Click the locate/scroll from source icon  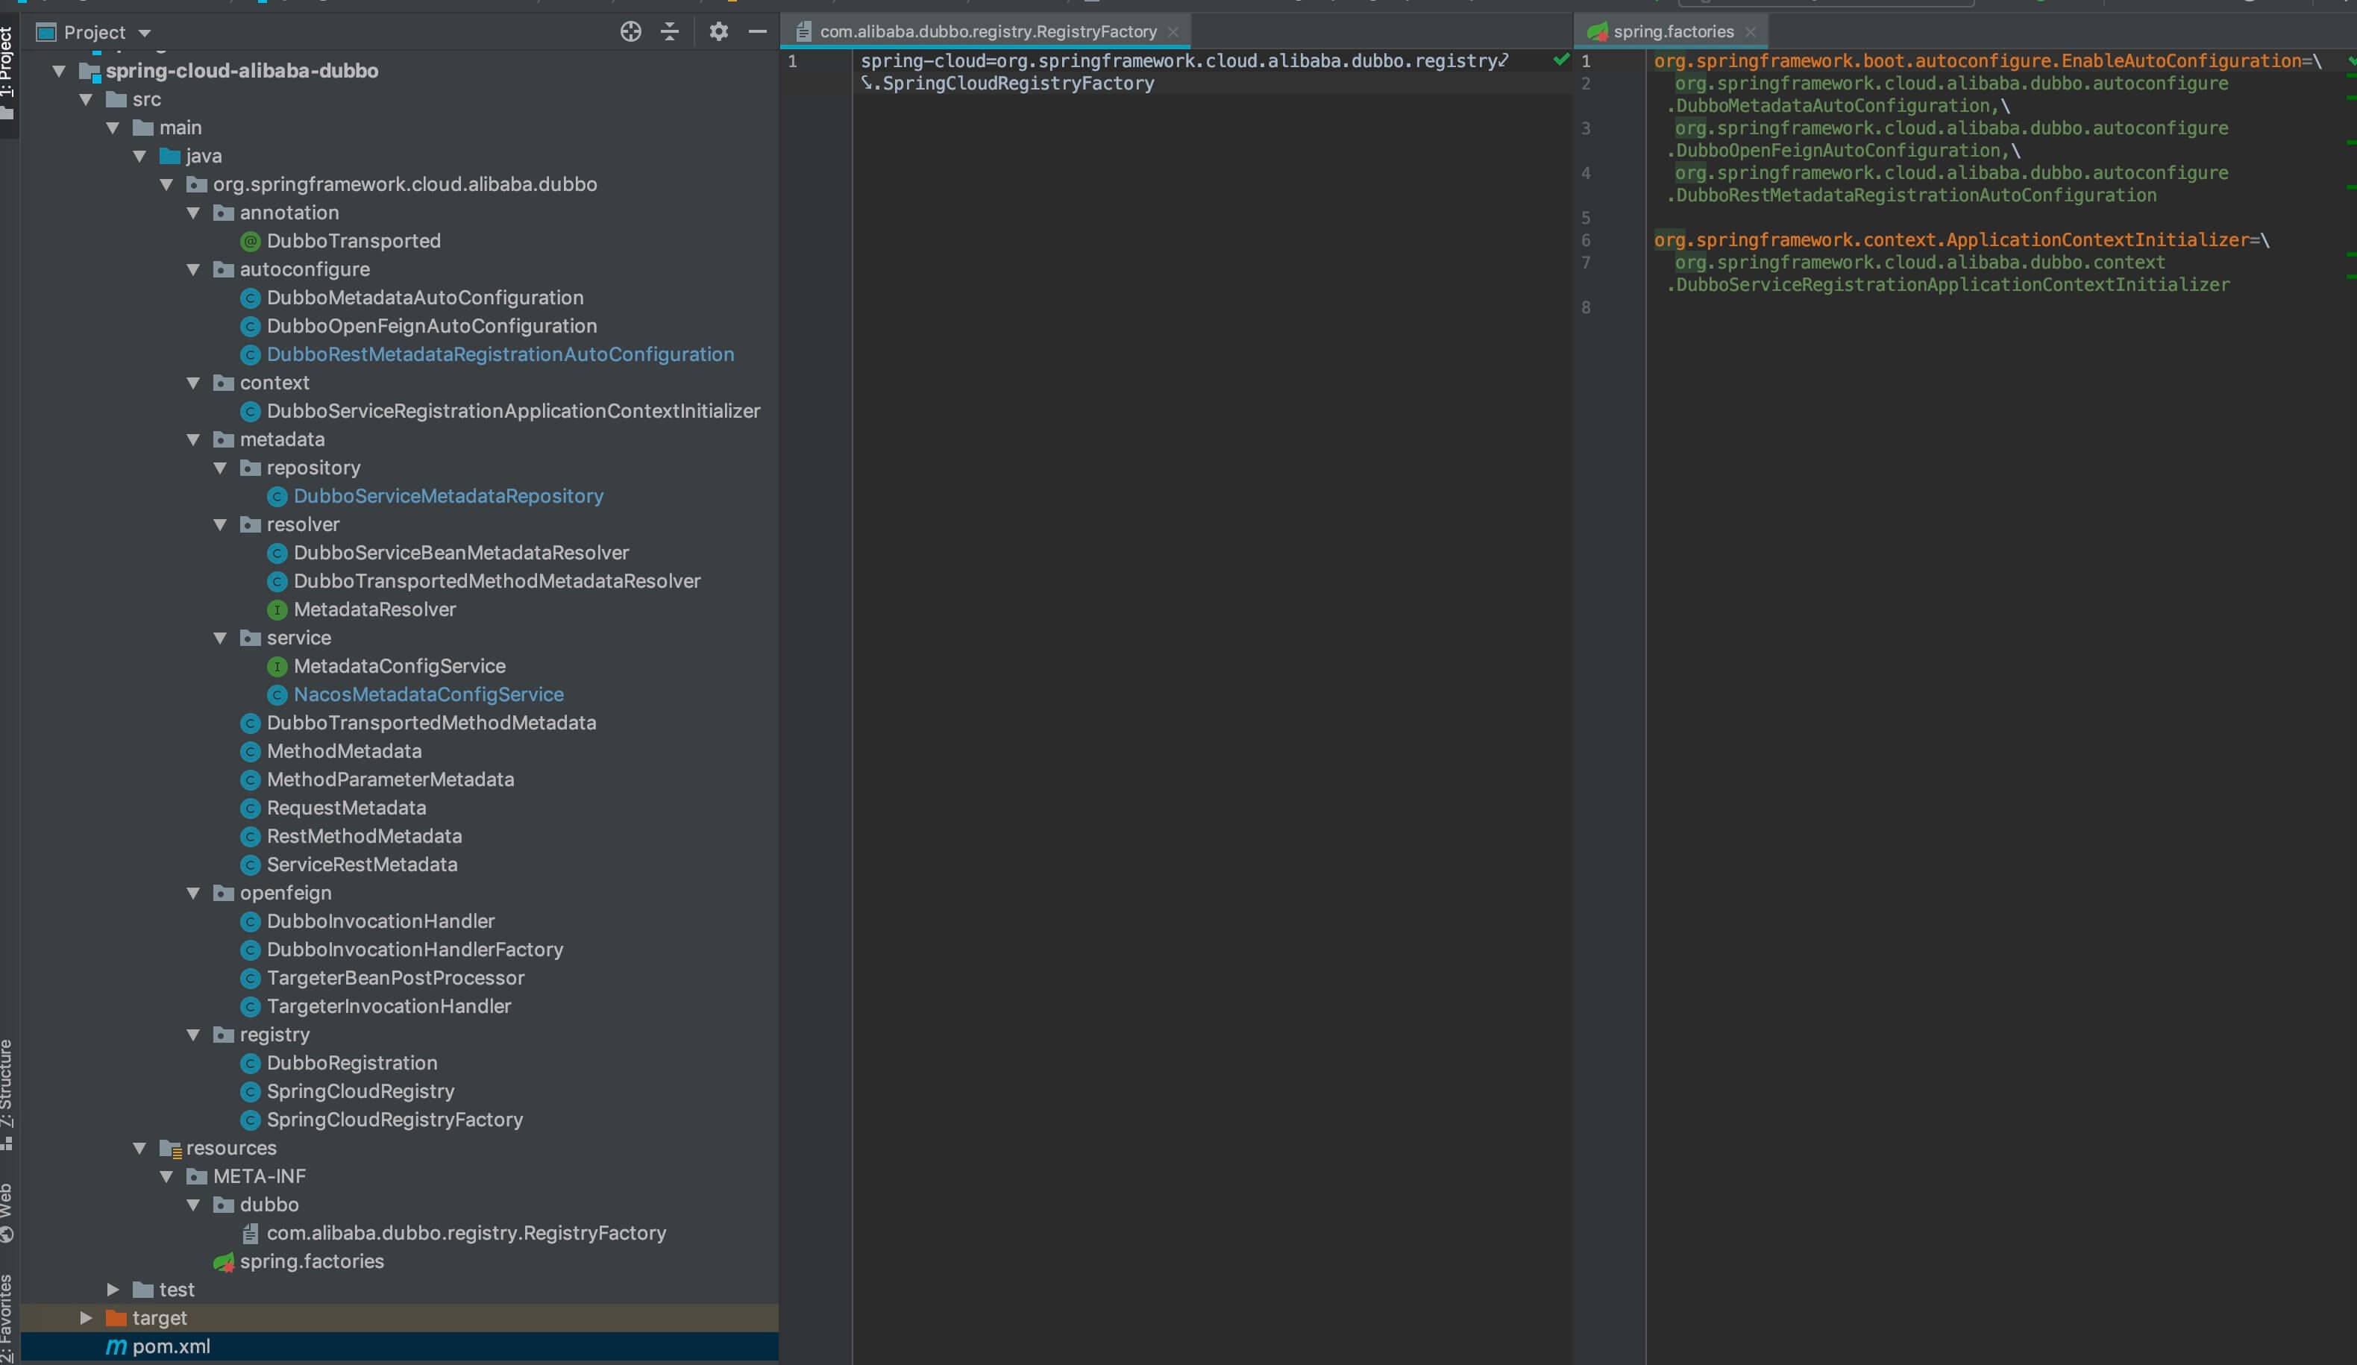coord(630,32)
